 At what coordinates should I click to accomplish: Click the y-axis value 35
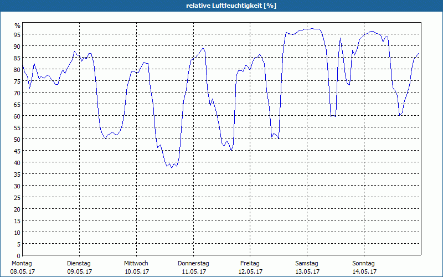(x=17, y=174)
